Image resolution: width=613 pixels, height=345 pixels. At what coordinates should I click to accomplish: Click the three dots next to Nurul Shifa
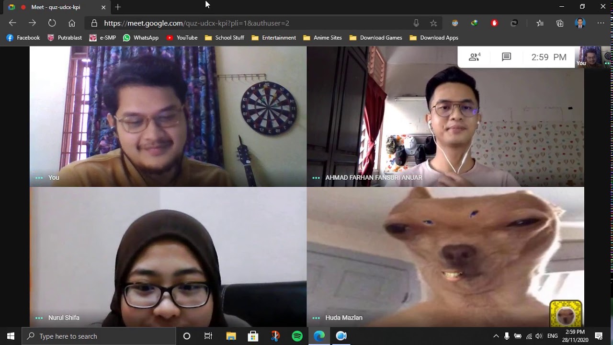tap(39, 318)
